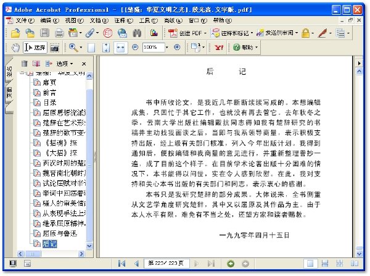370x276 pixels.
Task: Open the 窗口 menu
Action: pyautogui.click(x=198, y=21)
